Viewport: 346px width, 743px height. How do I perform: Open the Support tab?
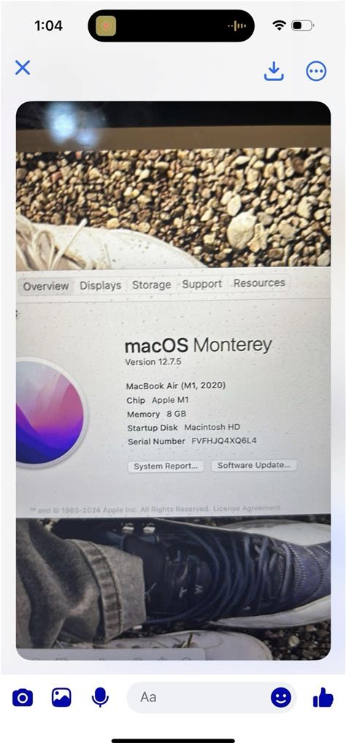click(202, 284)
